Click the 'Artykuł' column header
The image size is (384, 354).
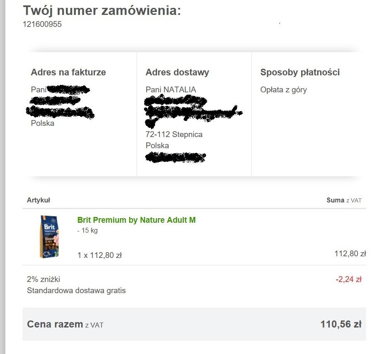click(39, 200)
